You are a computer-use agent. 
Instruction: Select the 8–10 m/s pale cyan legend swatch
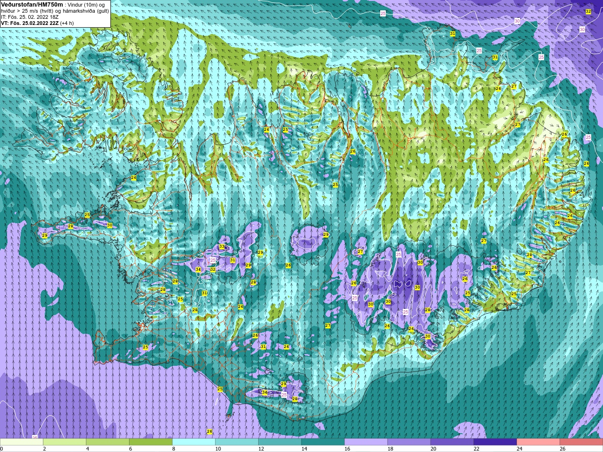point(194,442)
